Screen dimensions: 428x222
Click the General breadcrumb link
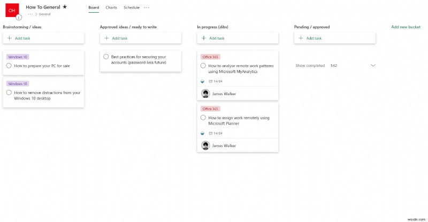[44, 14]
